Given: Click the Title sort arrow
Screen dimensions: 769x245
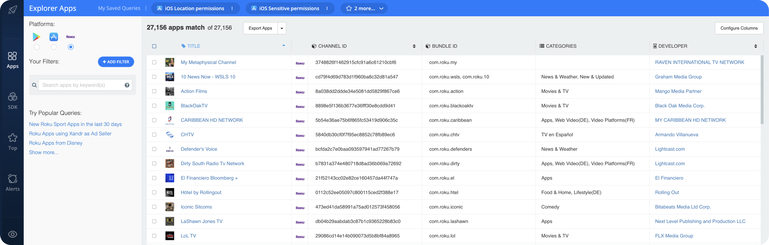Looking at the screenshot, I should tap(284, 45).
